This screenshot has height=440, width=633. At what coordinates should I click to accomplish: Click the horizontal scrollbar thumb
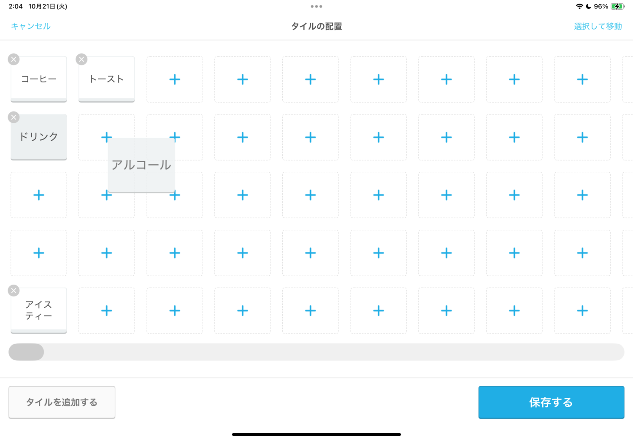click(x=26, y=352)
